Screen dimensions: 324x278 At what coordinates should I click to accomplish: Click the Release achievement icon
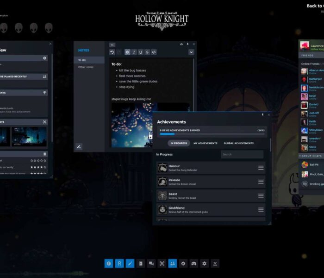click(162, 182)
